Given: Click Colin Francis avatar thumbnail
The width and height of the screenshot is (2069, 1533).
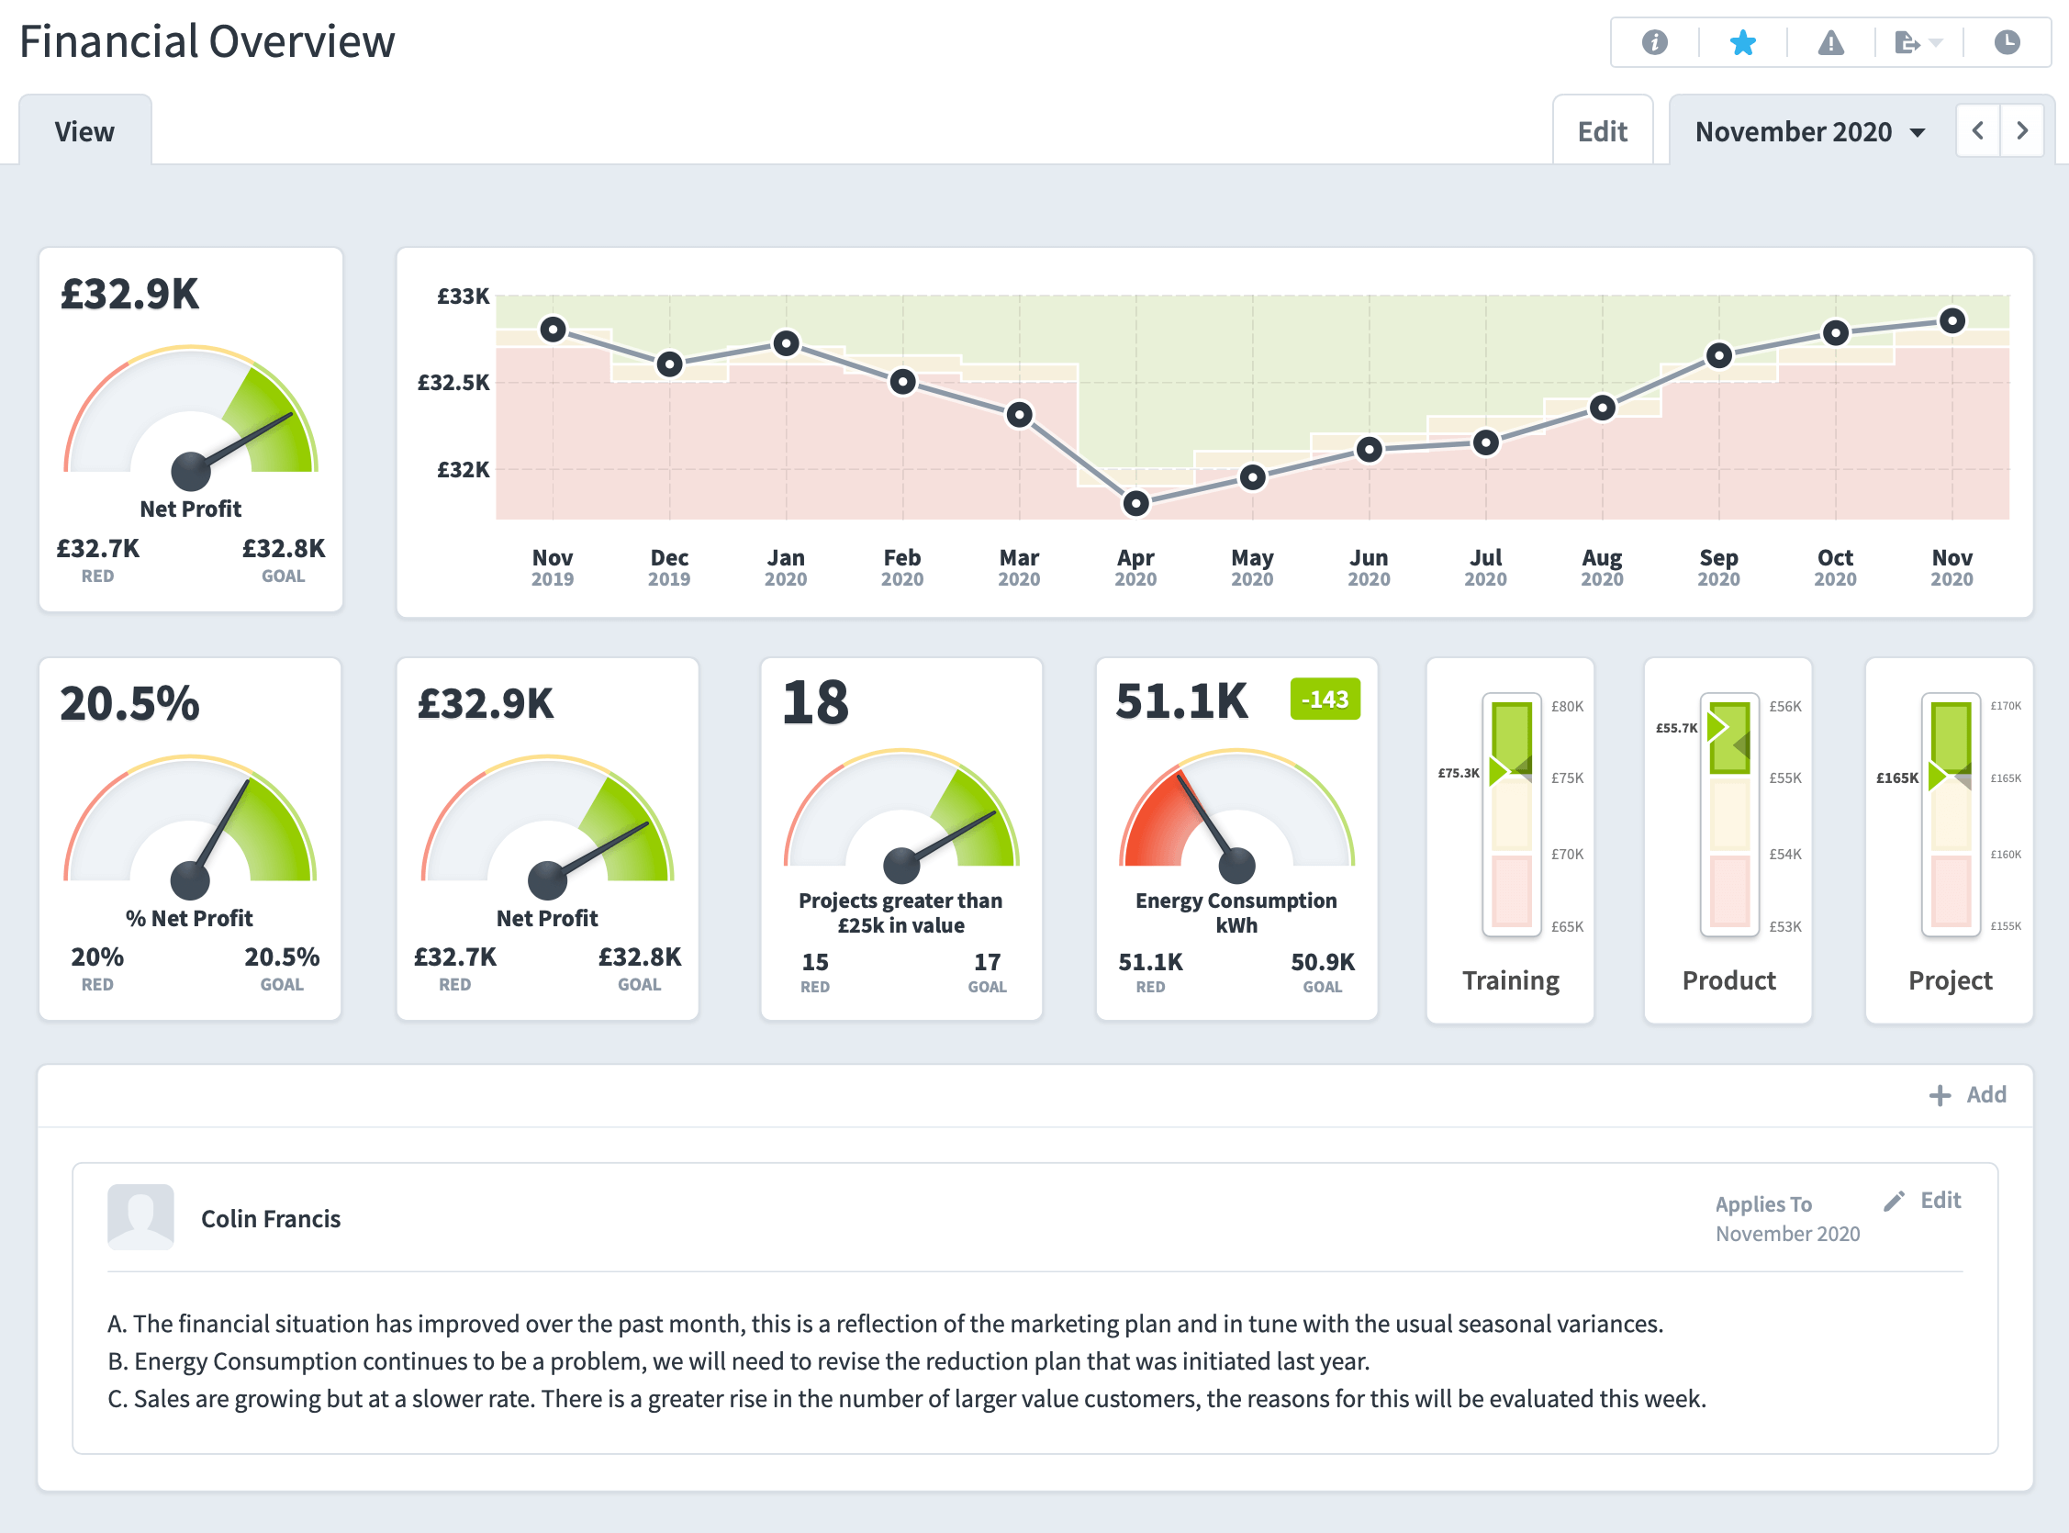Looking at the screenshot, I should tap(141, 1216).
